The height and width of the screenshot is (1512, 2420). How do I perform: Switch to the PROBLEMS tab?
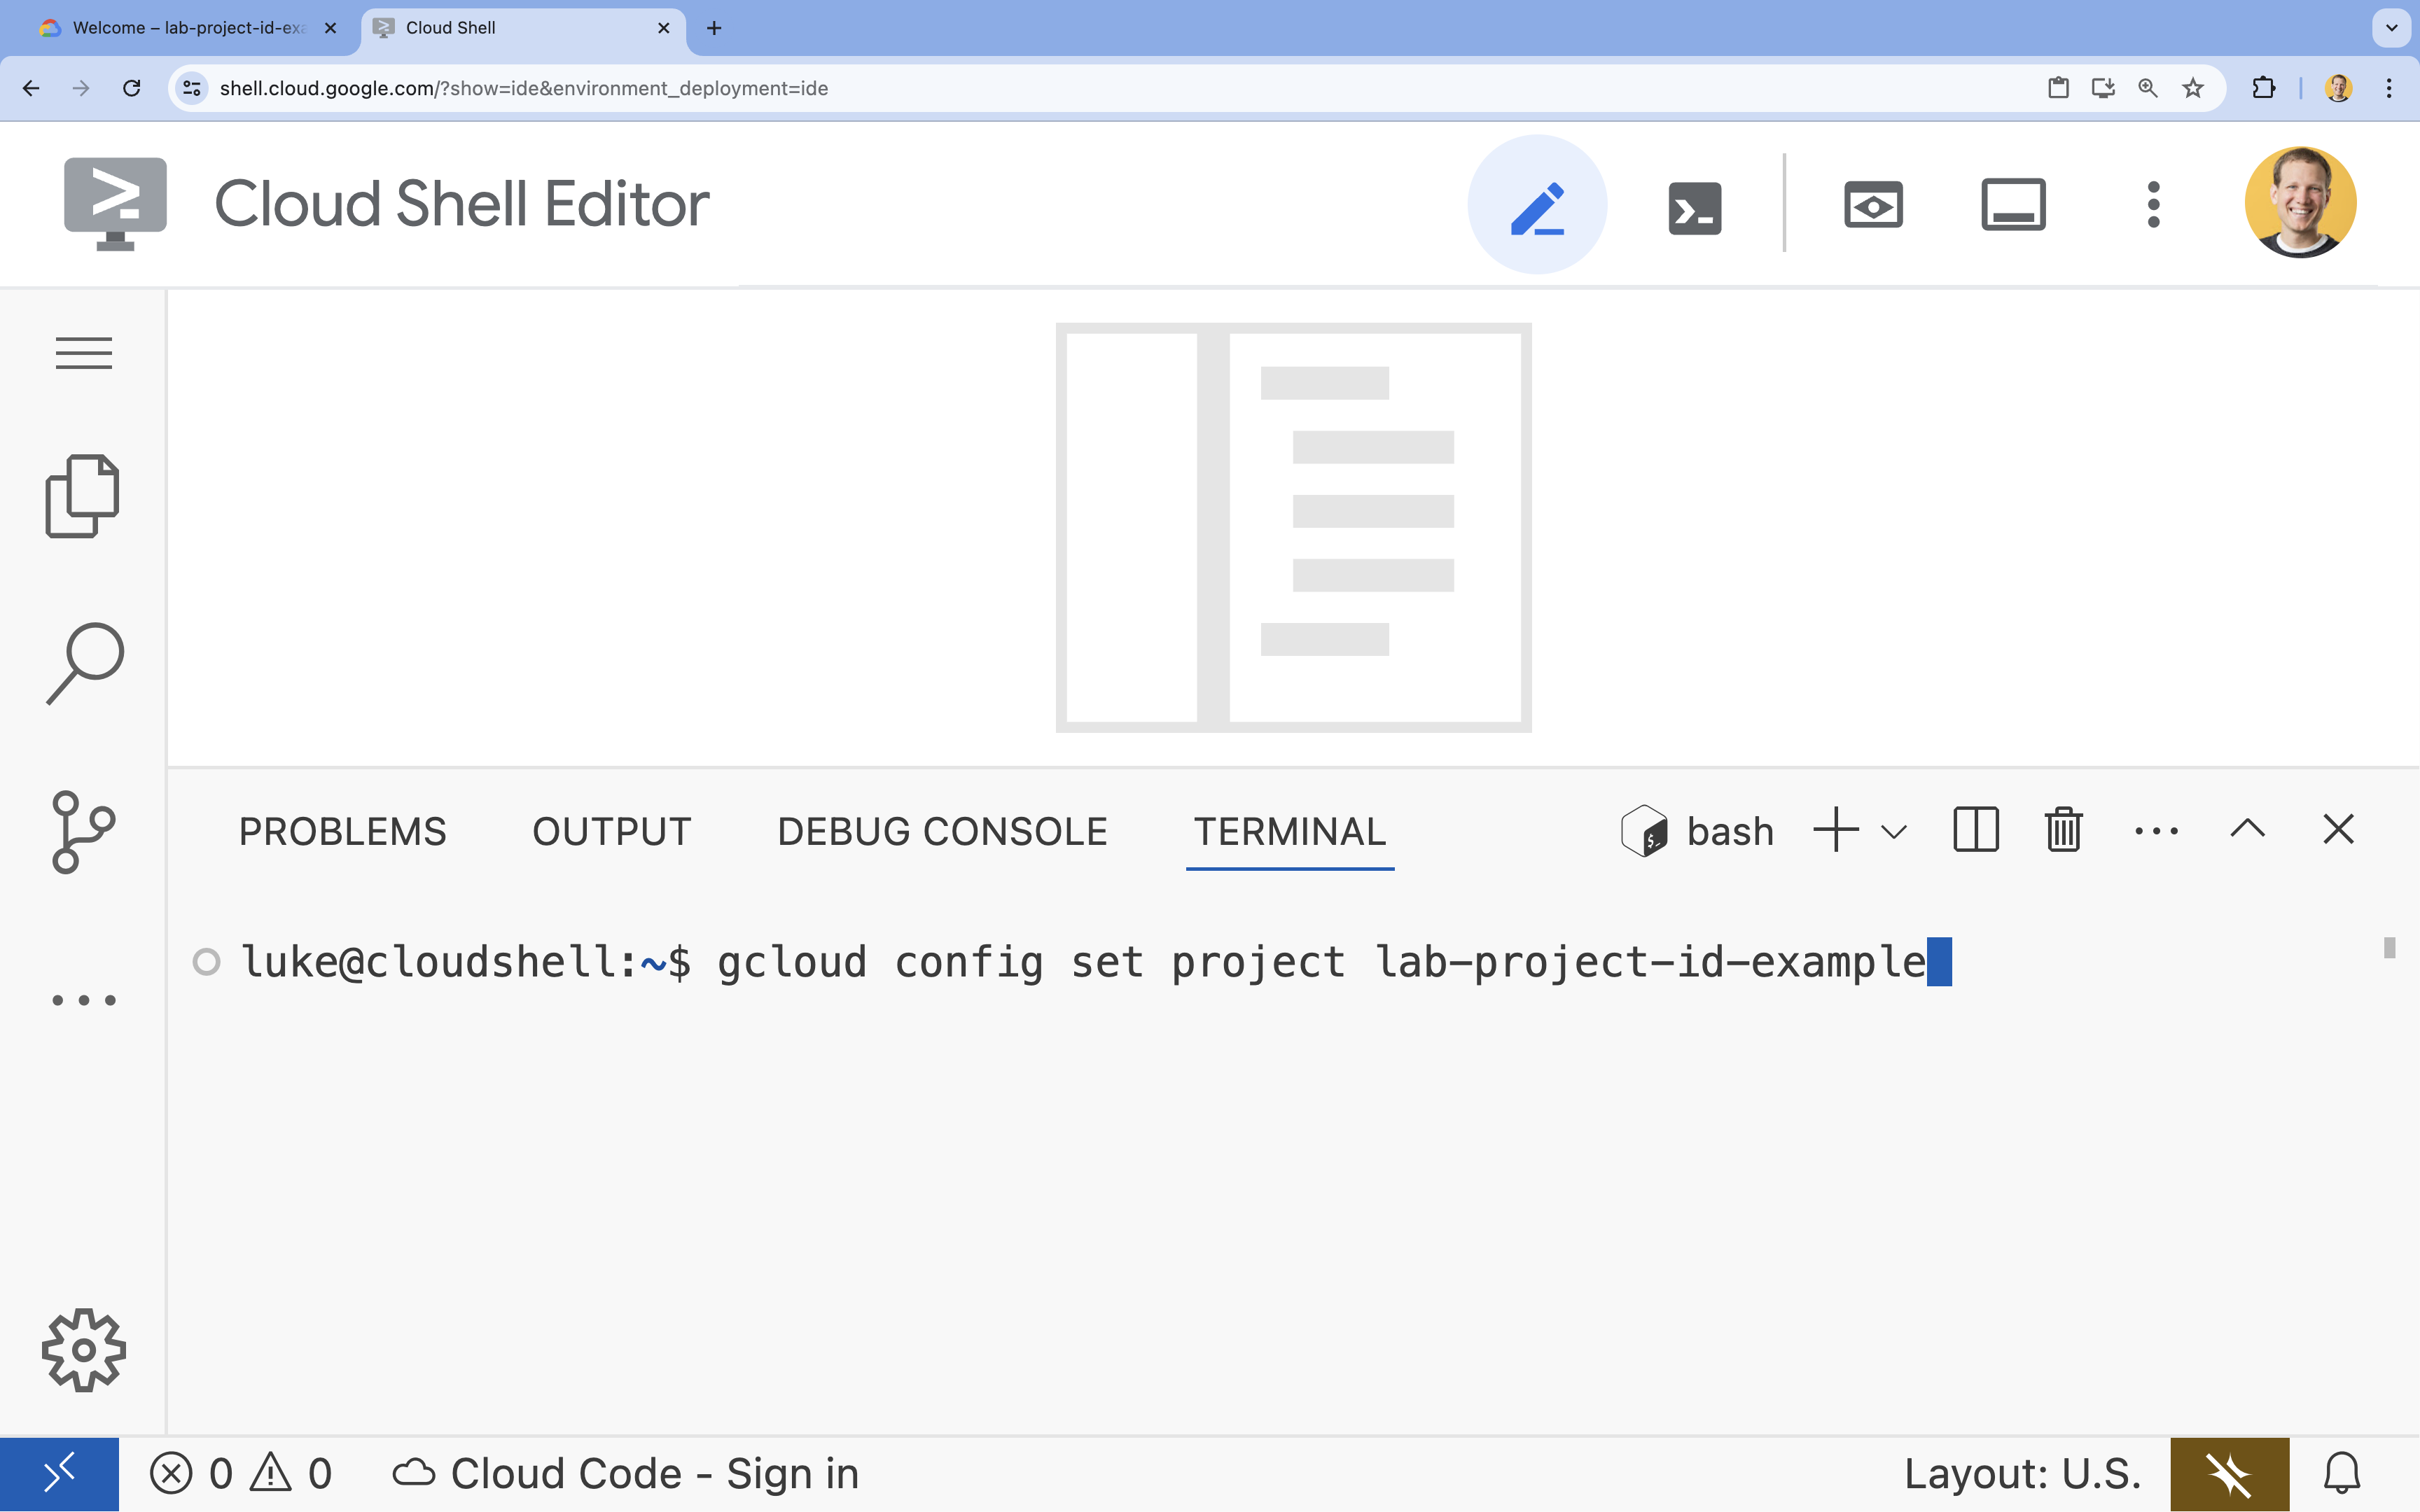click(x=342, y=831)
